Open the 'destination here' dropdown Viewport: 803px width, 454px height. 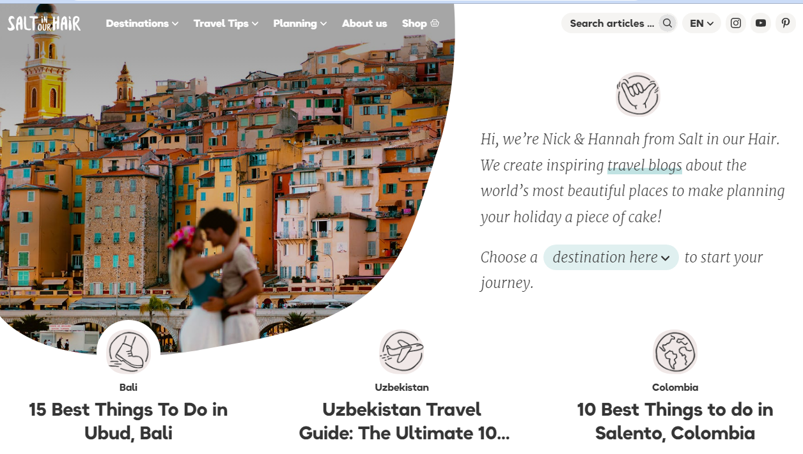(611, 257)
